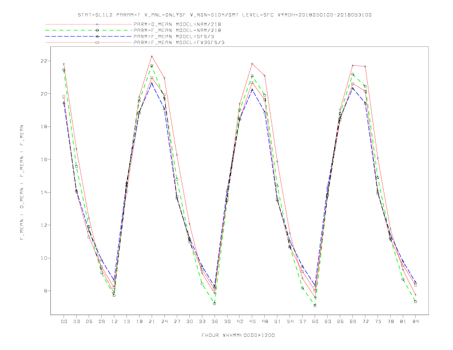Click the vertical y-axis label F_MEAN | O_MEAN
453x350 pixels.
[22, 182]
